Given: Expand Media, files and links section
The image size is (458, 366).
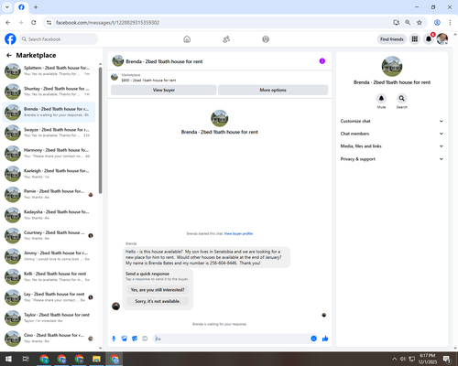Looking at the screenshot, I should pyautogui.click(x=392, y=146).
